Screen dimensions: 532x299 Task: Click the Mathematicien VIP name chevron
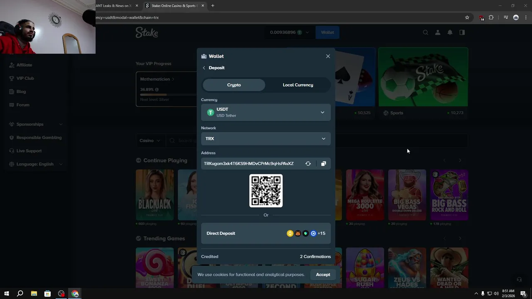click(x=173, y=79)
